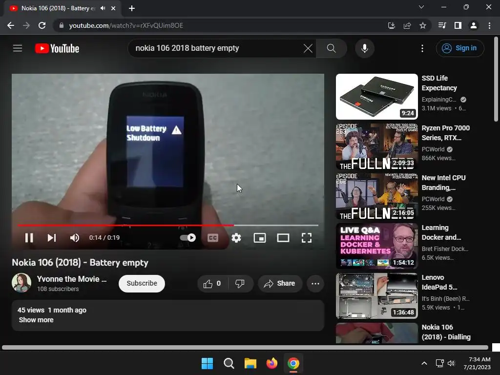Click the vertical page scrollbar
This screenshot has height=375, width=500.
click(496, 80)
